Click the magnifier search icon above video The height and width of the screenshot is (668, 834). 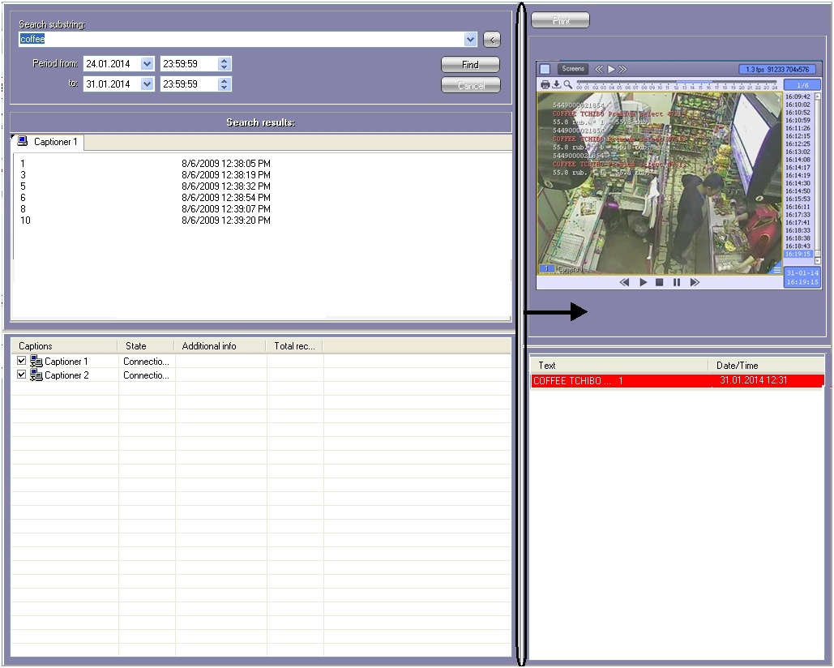pos(568,84)
